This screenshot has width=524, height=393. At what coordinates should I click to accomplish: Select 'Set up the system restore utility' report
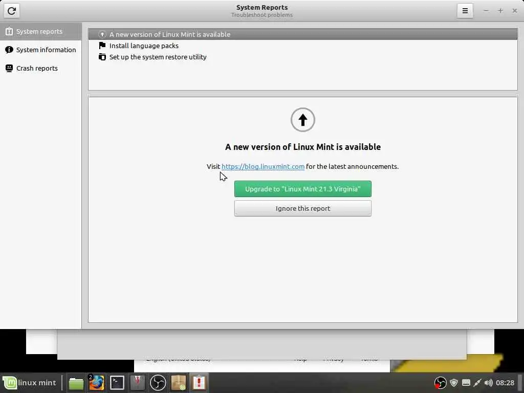pyautogui.click(x=303, y=57)
